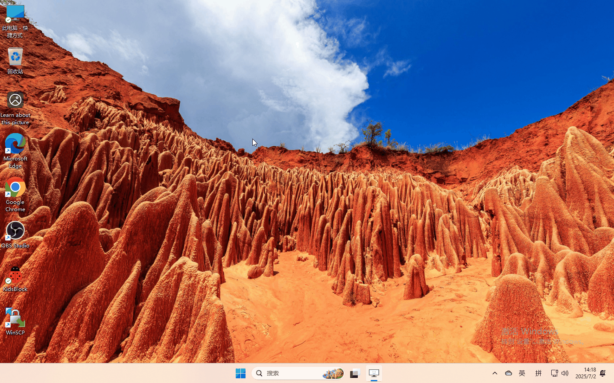Click the taskbar search box
The width and height of the screenshot is (614, 383).
click(298, 373)
